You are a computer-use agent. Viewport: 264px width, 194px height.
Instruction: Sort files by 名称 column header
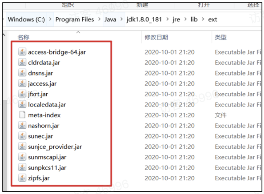(24, 37)
